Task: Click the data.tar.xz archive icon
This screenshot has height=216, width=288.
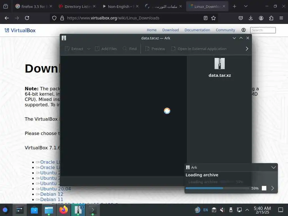Action: 219,64
